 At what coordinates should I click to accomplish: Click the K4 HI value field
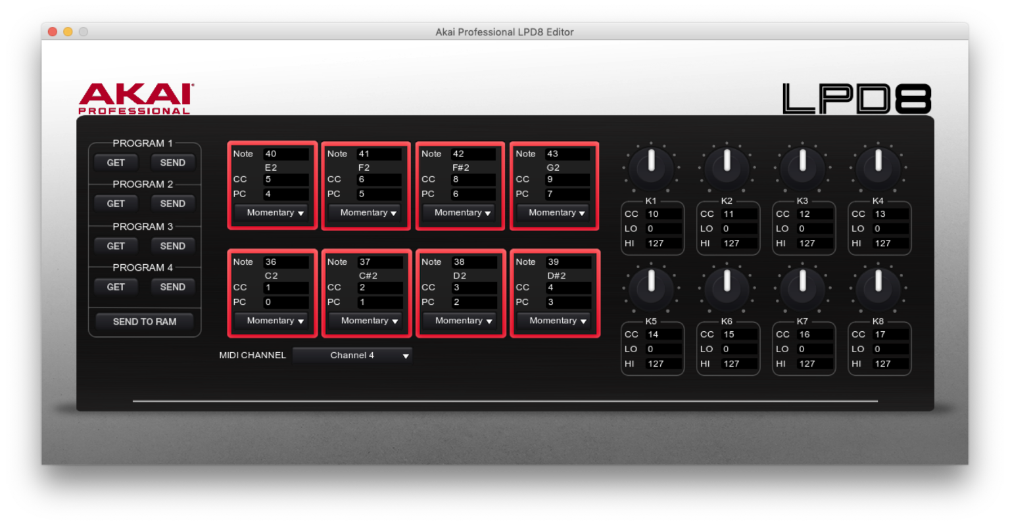(x=890, y=243)
